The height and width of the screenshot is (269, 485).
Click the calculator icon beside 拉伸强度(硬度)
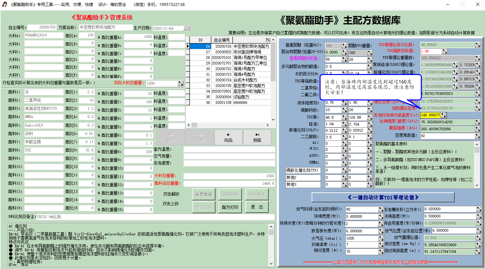478,122
